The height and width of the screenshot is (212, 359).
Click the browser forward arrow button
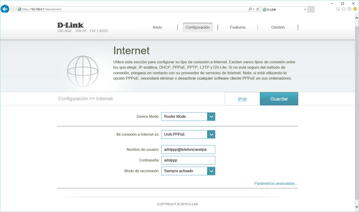point(13,9)
